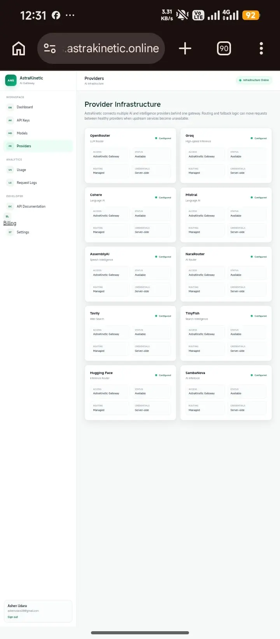Click Configured badge on AssemblyAI card

point(163,257)
